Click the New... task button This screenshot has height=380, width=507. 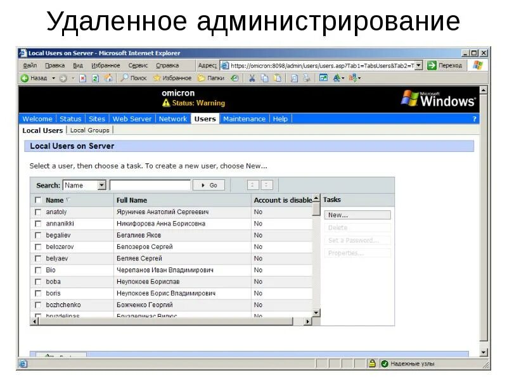(357, 215)
